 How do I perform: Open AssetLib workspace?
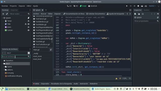(x=93, y=6)
